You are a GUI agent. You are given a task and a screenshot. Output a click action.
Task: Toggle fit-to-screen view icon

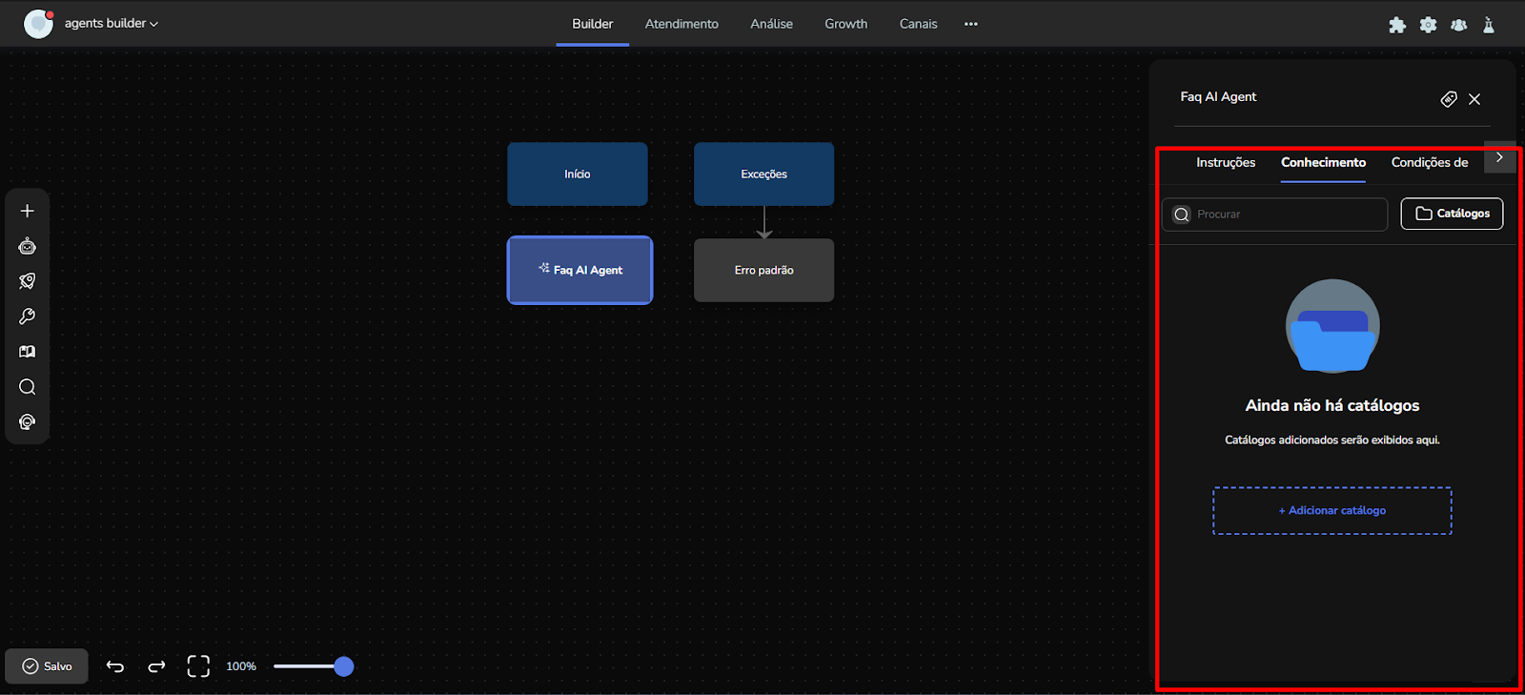pos(198,666)
